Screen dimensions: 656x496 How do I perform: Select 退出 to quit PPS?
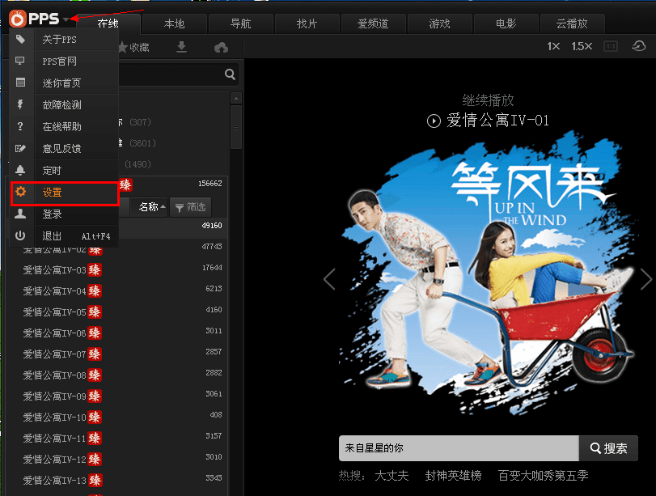pyautogui.click(x=77, y=236)
